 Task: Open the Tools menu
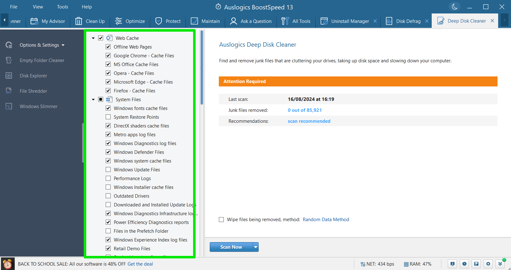tap(62, 7)
